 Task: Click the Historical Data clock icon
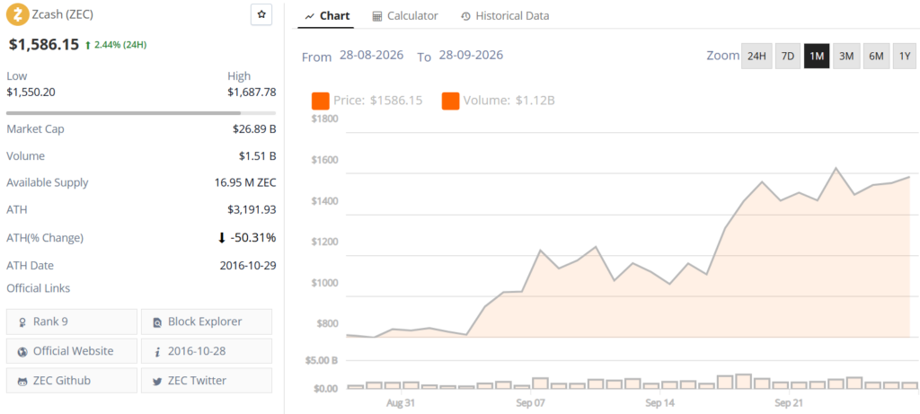pyautogui.click(x=466, y=16)
